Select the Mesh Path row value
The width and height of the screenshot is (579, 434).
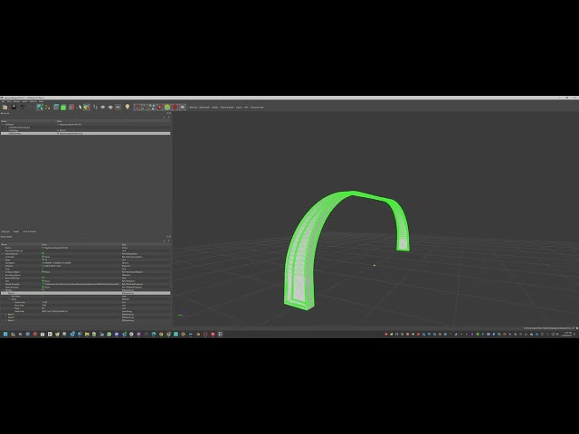point(55,311)
